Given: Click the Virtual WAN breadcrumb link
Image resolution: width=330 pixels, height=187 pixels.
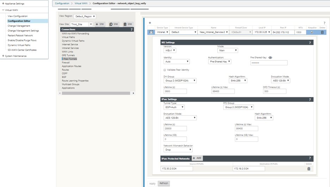Looking at the screenshot, I should [81, 4].
